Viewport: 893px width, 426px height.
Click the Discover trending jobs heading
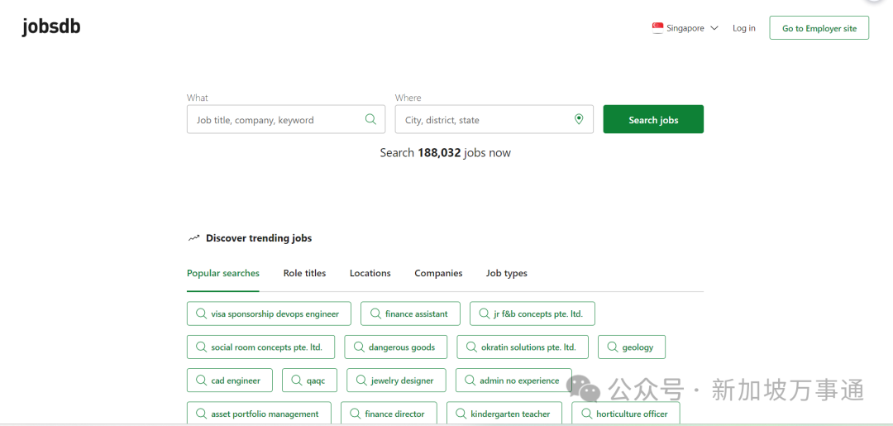click(x=259, y=238)
